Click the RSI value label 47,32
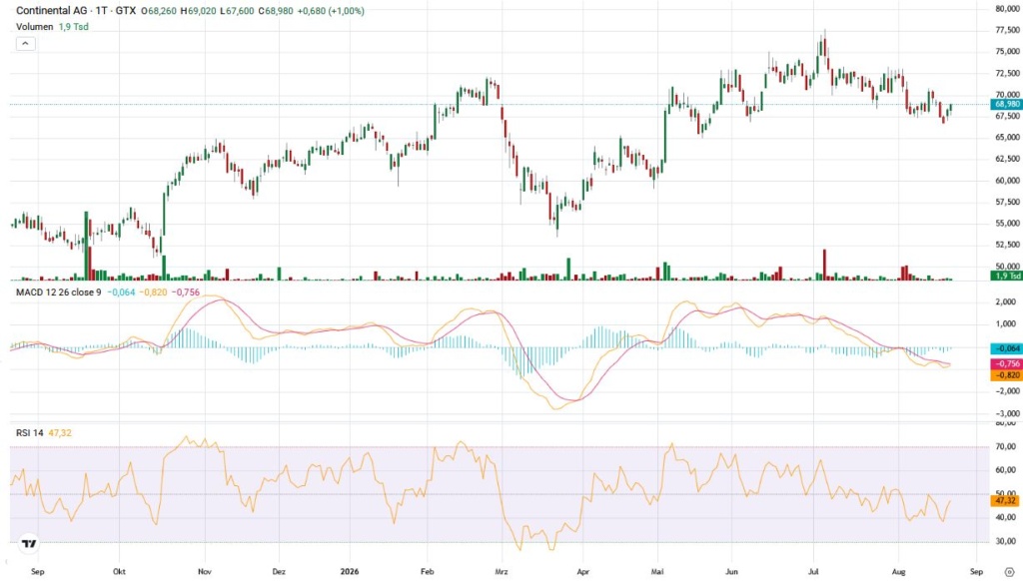Viewport: 1023px width, 581px height. [x=1006, y=501]
